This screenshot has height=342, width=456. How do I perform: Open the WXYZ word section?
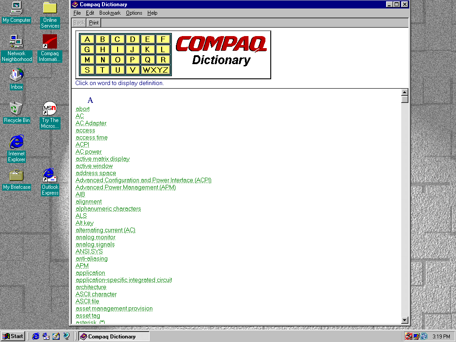155,70
